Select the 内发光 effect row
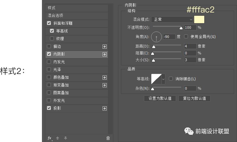237x142 pixels. (x=77, y=62)
